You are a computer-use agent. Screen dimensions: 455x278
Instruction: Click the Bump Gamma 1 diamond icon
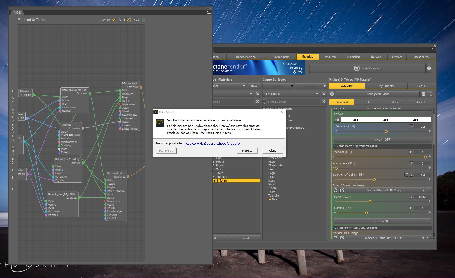tap(411, 208)
